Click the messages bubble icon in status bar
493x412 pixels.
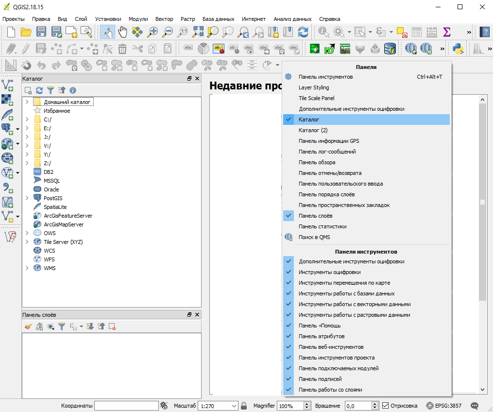pos(475,406)
